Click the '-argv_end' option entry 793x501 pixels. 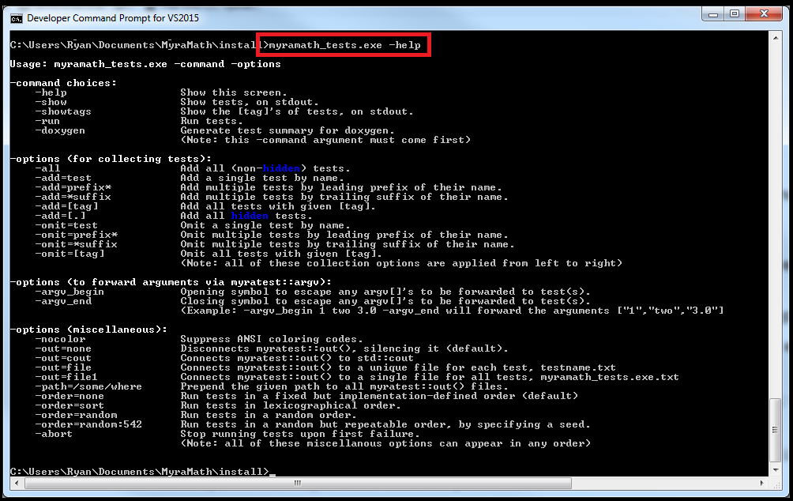point(63,302)
